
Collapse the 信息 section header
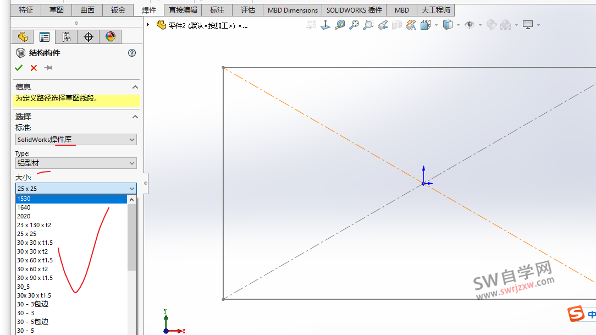(x=135, y=86)
